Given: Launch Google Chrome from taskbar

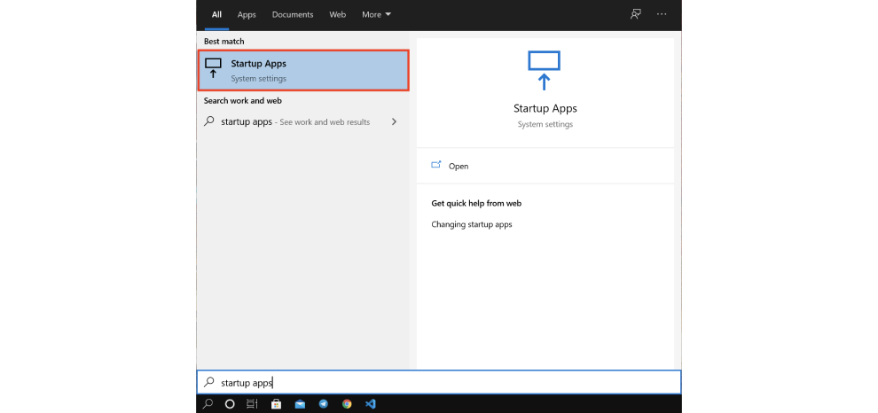Looking at the screenshot, I should point(347,403).
